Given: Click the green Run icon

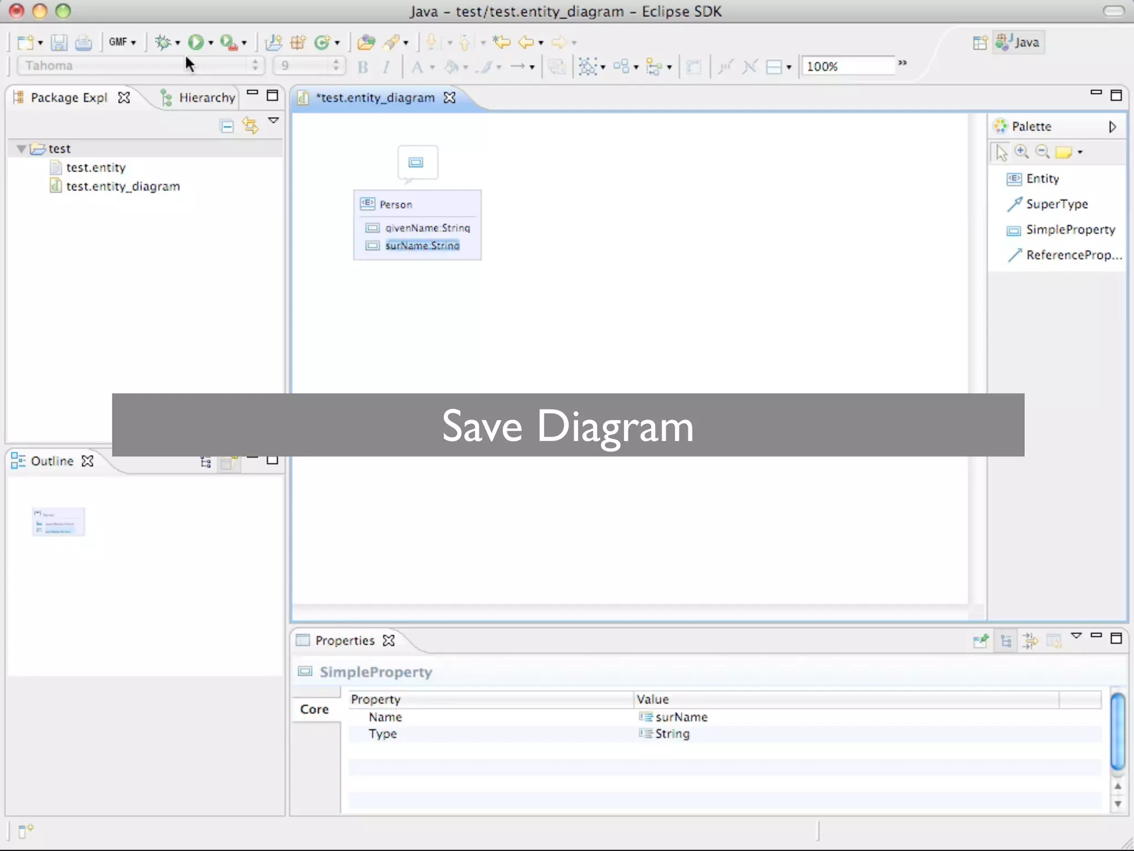Looking at the screenshot, I should tap(195, 42).
